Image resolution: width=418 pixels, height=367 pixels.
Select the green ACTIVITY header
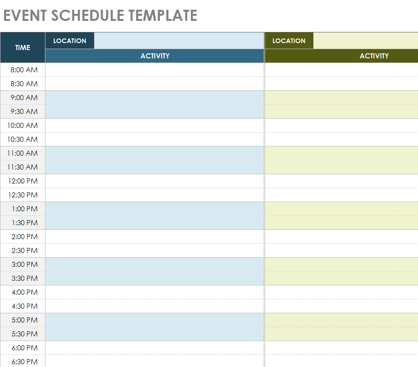[x=341, y=56]
